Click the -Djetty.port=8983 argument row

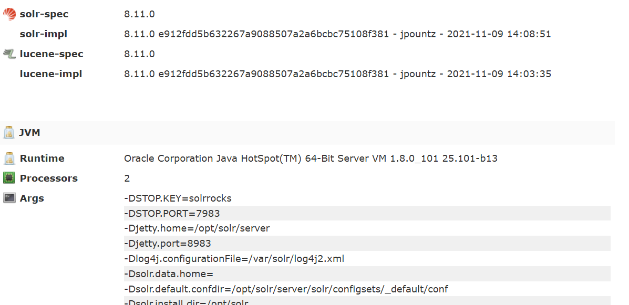[367, 243]
